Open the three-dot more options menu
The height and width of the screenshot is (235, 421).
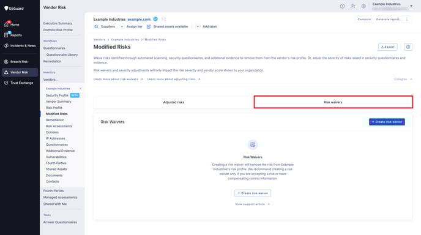(407, 20)
